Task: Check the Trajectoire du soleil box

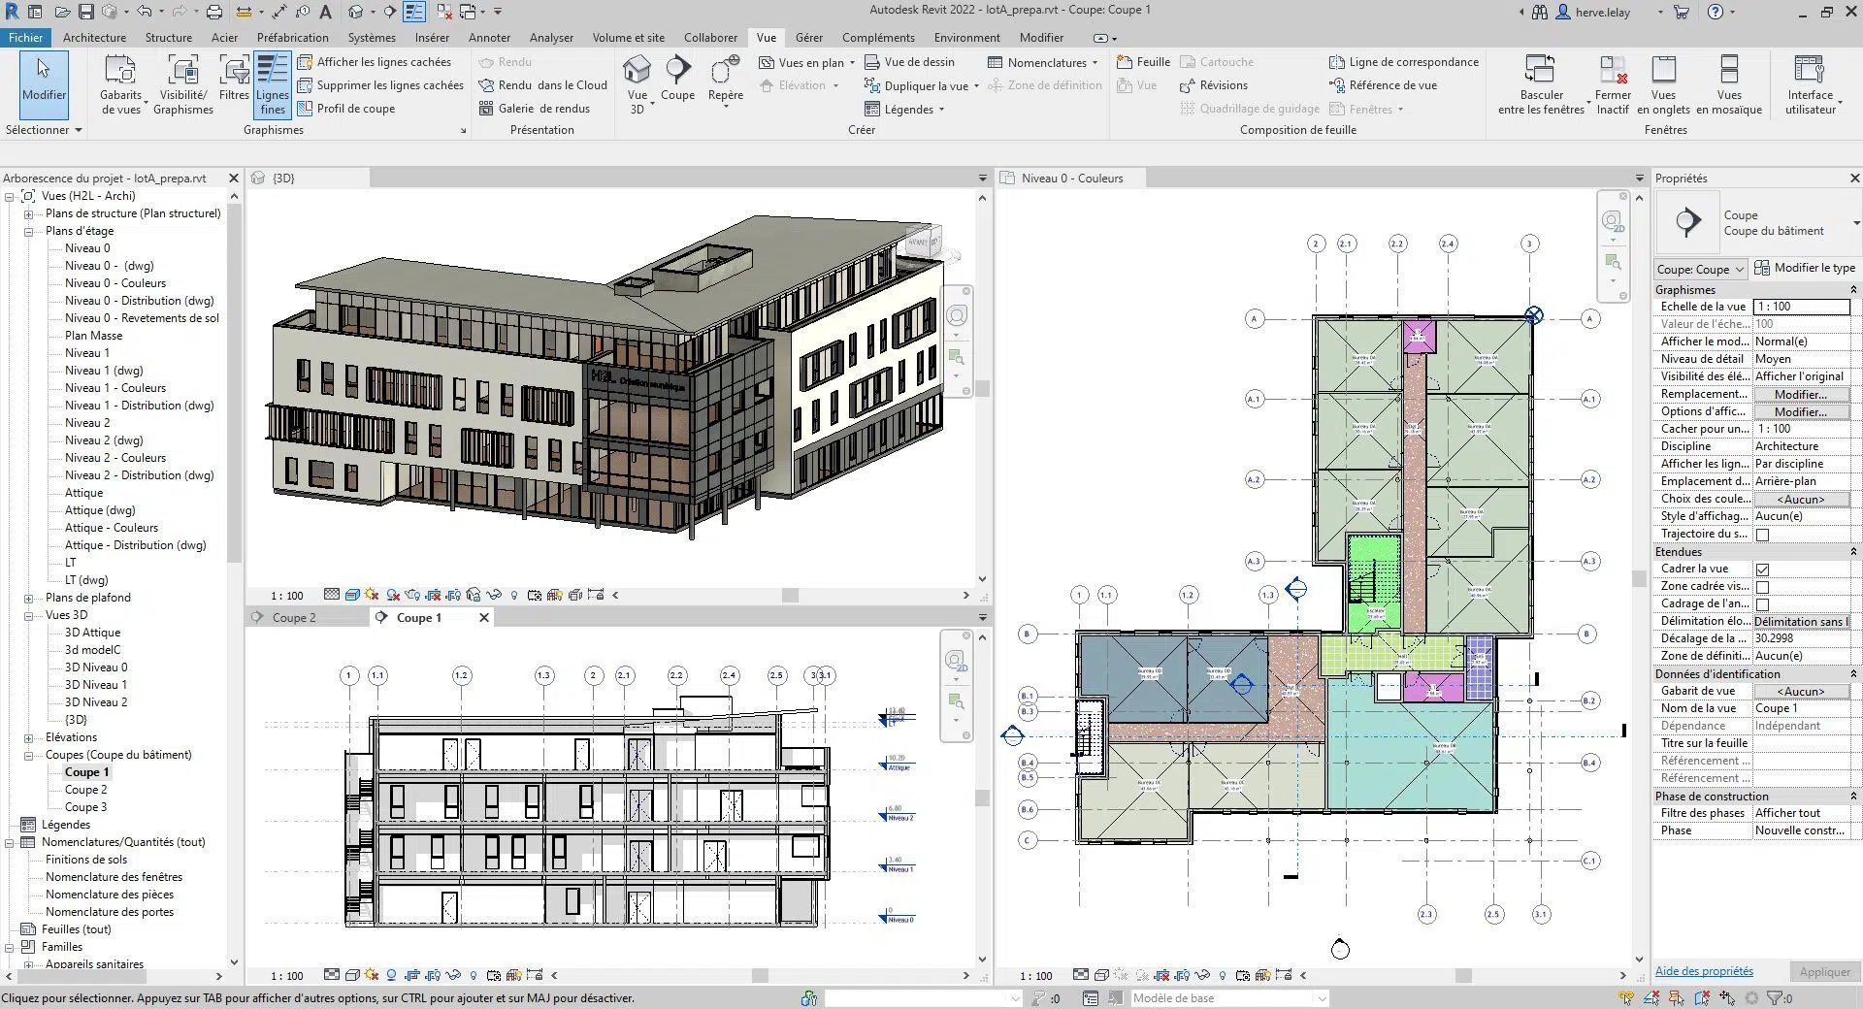Action: click(1762, 535)
